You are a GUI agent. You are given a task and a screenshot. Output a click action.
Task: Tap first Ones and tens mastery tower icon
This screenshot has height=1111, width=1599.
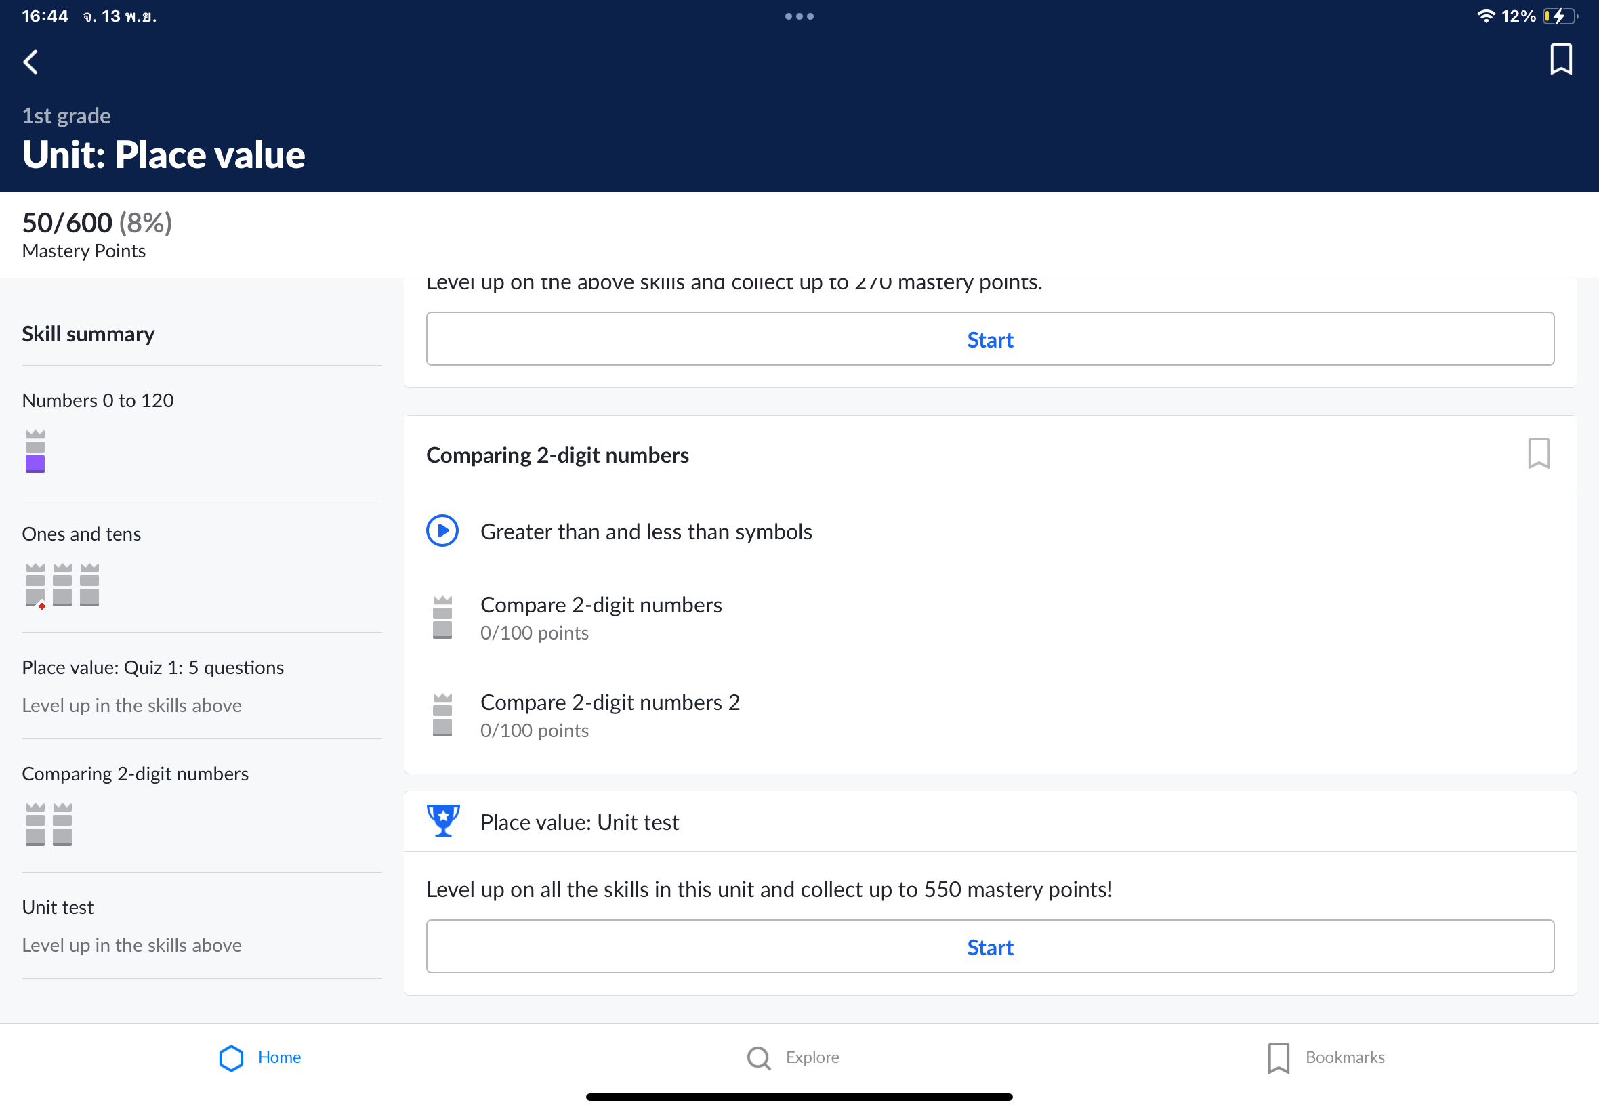click(35, 585)
